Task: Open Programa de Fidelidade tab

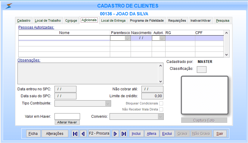Action: 147,20
